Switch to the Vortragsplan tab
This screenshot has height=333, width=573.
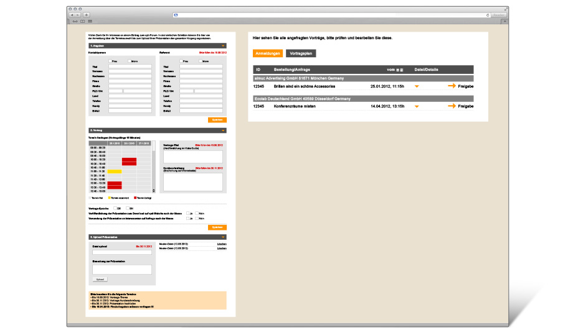[x=301, y=54]
